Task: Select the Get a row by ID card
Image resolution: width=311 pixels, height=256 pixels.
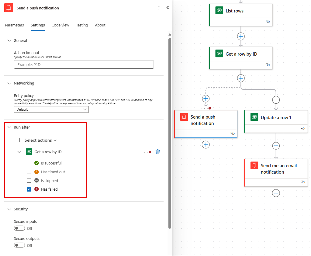Action: coord(241,58)
